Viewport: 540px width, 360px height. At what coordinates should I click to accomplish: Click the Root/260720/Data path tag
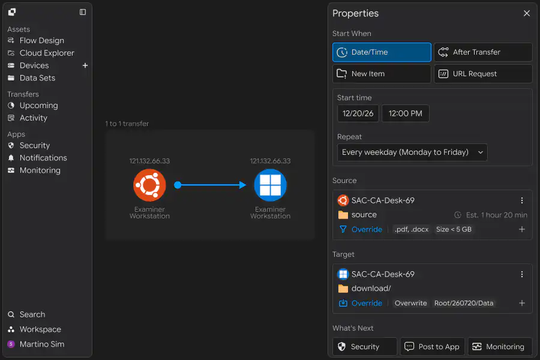click(464, 303)
